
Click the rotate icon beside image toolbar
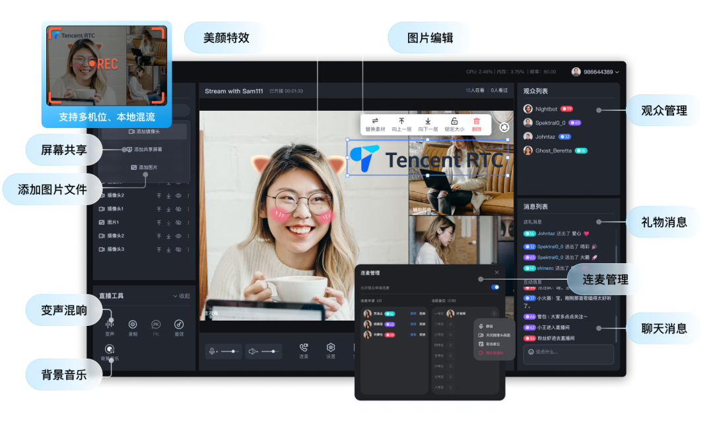(x=504, y=127)
